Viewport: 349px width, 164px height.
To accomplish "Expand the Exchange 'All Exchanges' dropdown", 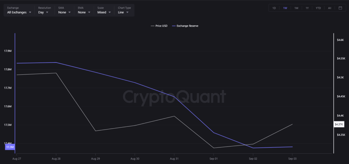I will pyautogui.click(x=19, y=12).
